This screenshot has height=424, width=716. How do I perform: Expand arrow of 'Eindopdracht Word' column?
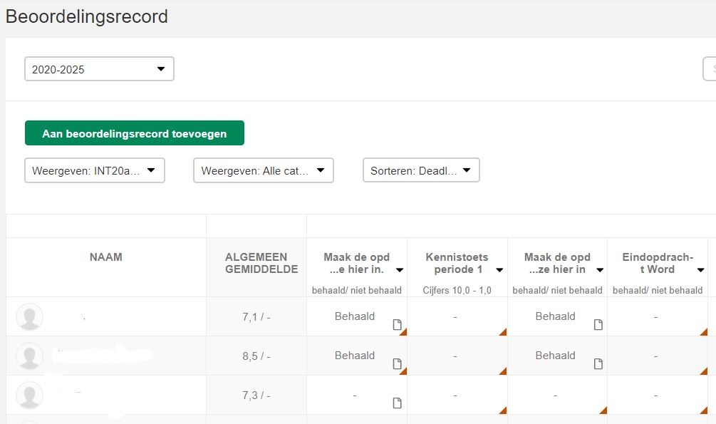coord(700,270)
